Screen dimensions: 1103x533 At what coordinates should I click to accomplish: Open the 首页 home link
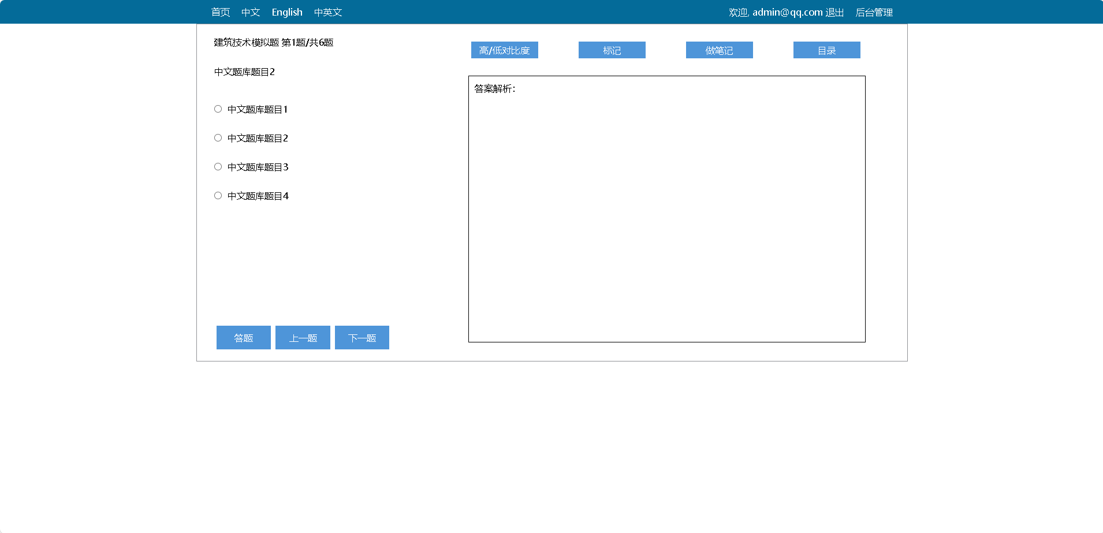click(221, 12)
